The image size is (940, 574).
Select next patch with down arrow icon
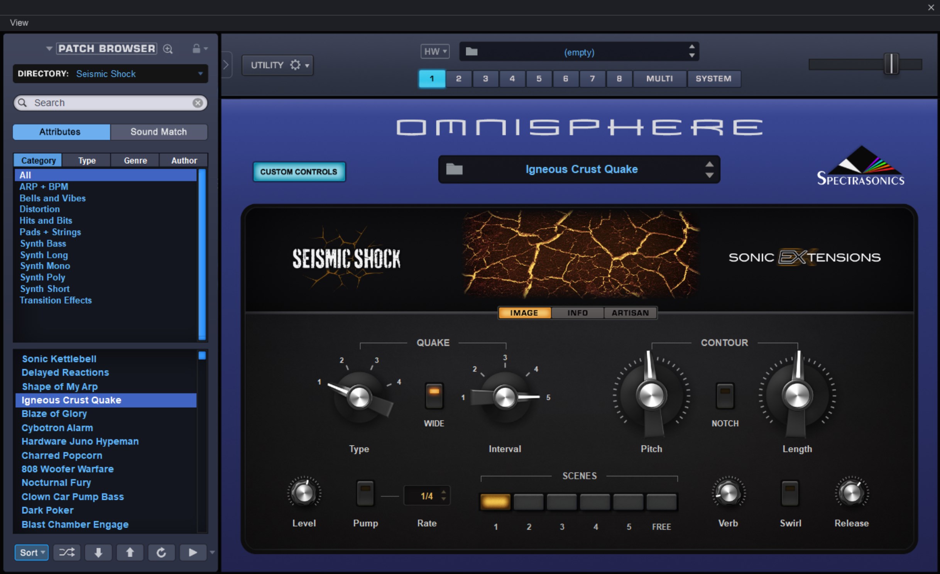coord(98,552)
